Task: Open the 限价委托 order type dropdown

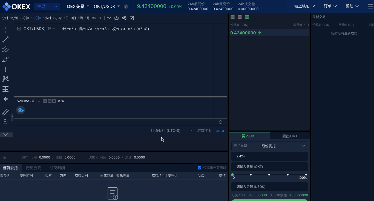Action: pos(270,146)
